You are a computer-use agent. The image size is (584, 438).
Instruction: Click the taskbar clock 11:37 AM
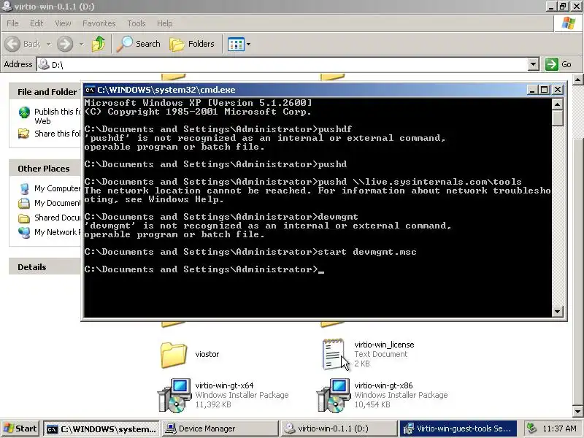pyautogui.click(x=559, y=429)
